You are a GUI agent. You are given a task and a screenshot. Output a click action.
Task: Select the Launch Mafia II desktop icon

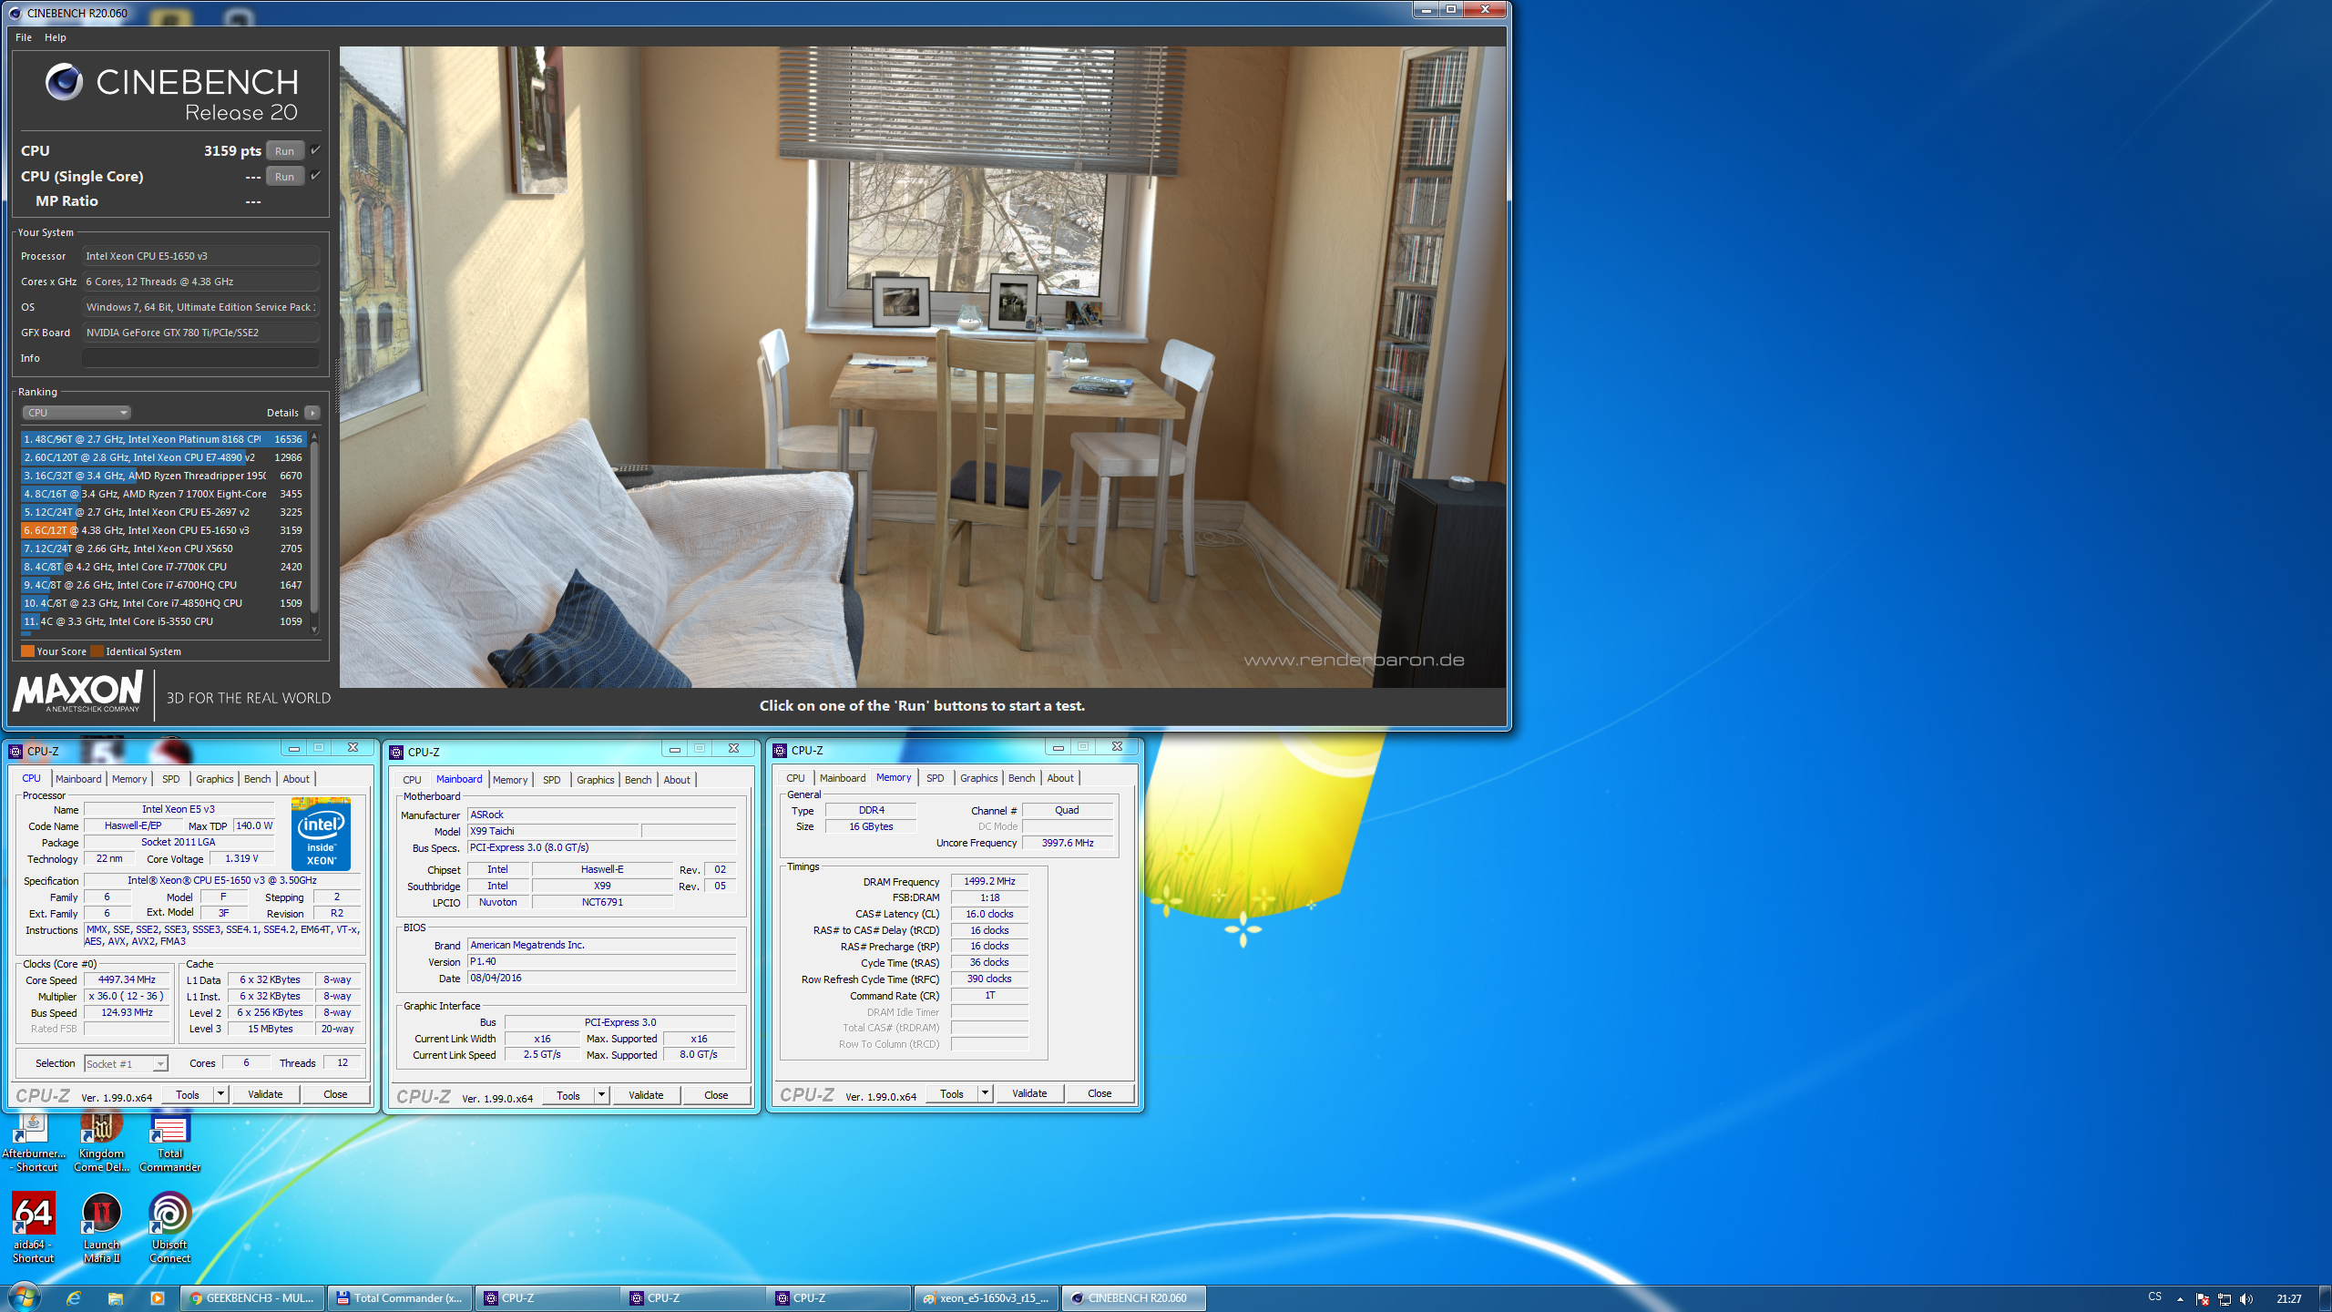101,1227
